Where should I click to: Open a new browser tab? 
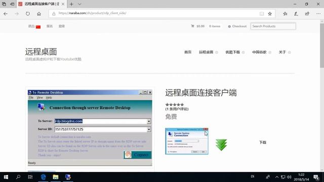click(71, 4)
